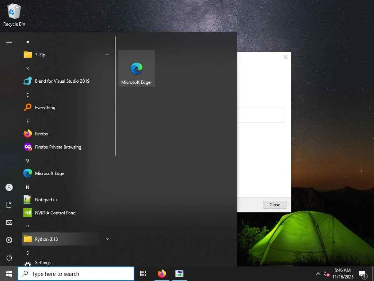The image size is (374, 281).
Task: Open the user account icon
Action: coord(9,187)
